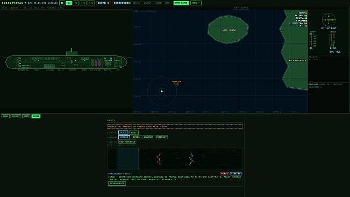Click the bottom torpedo tube circle
The image size is (350, 197).
click(17, 66)
